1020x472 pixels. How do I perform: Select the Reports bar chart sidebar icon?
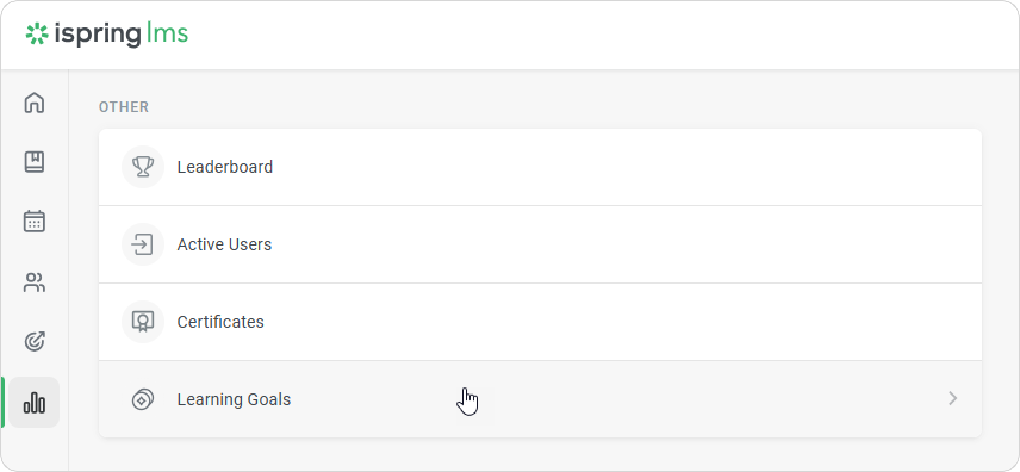[34, 403]
